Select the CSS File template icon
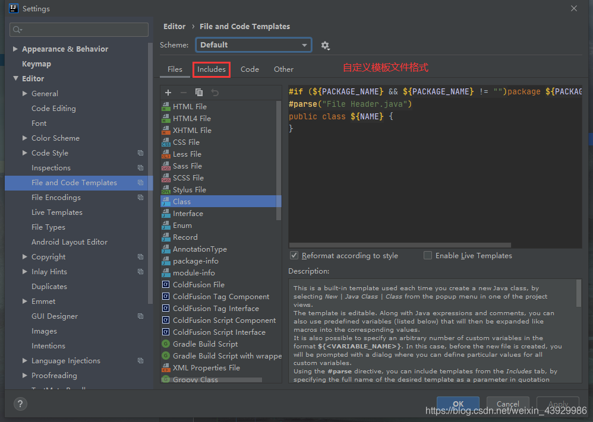Image resolution: width=593 pixels, height=422 pixels. click(x=166, y=142)
